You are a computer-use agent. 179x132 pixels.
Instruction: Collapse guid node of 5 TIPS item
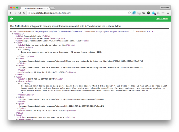17,104
